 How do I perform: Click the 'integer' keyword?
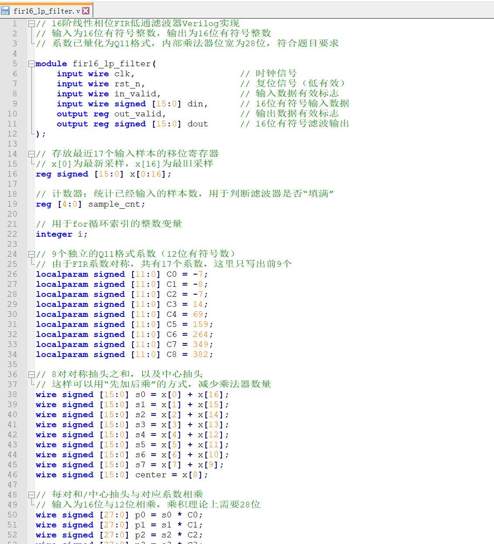[x=54, y=234]
